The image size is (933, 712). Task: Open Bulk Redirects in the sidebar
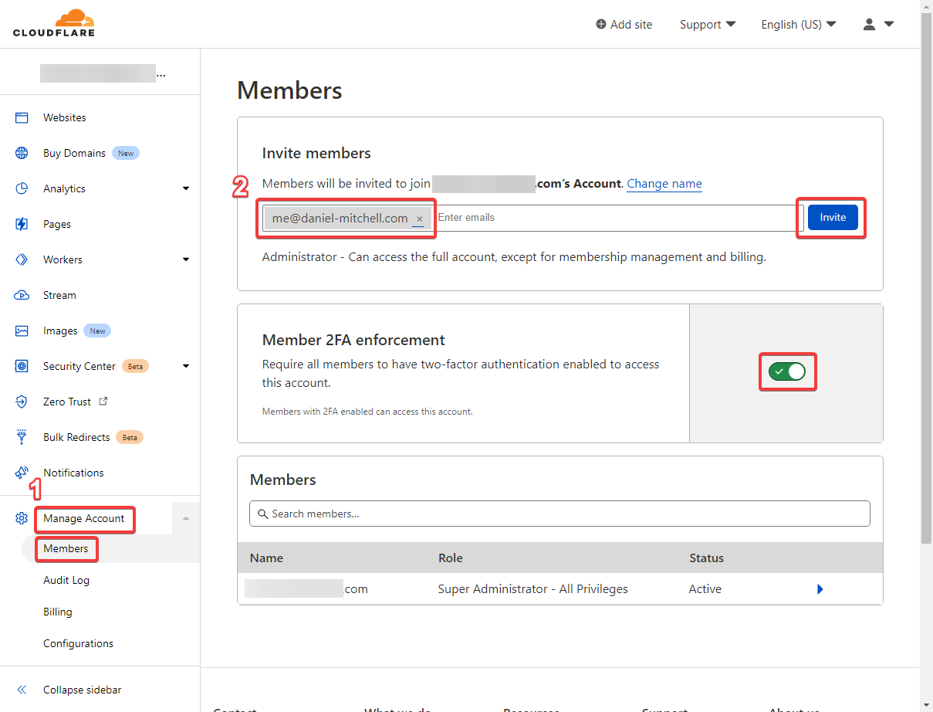tap(76, 437)
